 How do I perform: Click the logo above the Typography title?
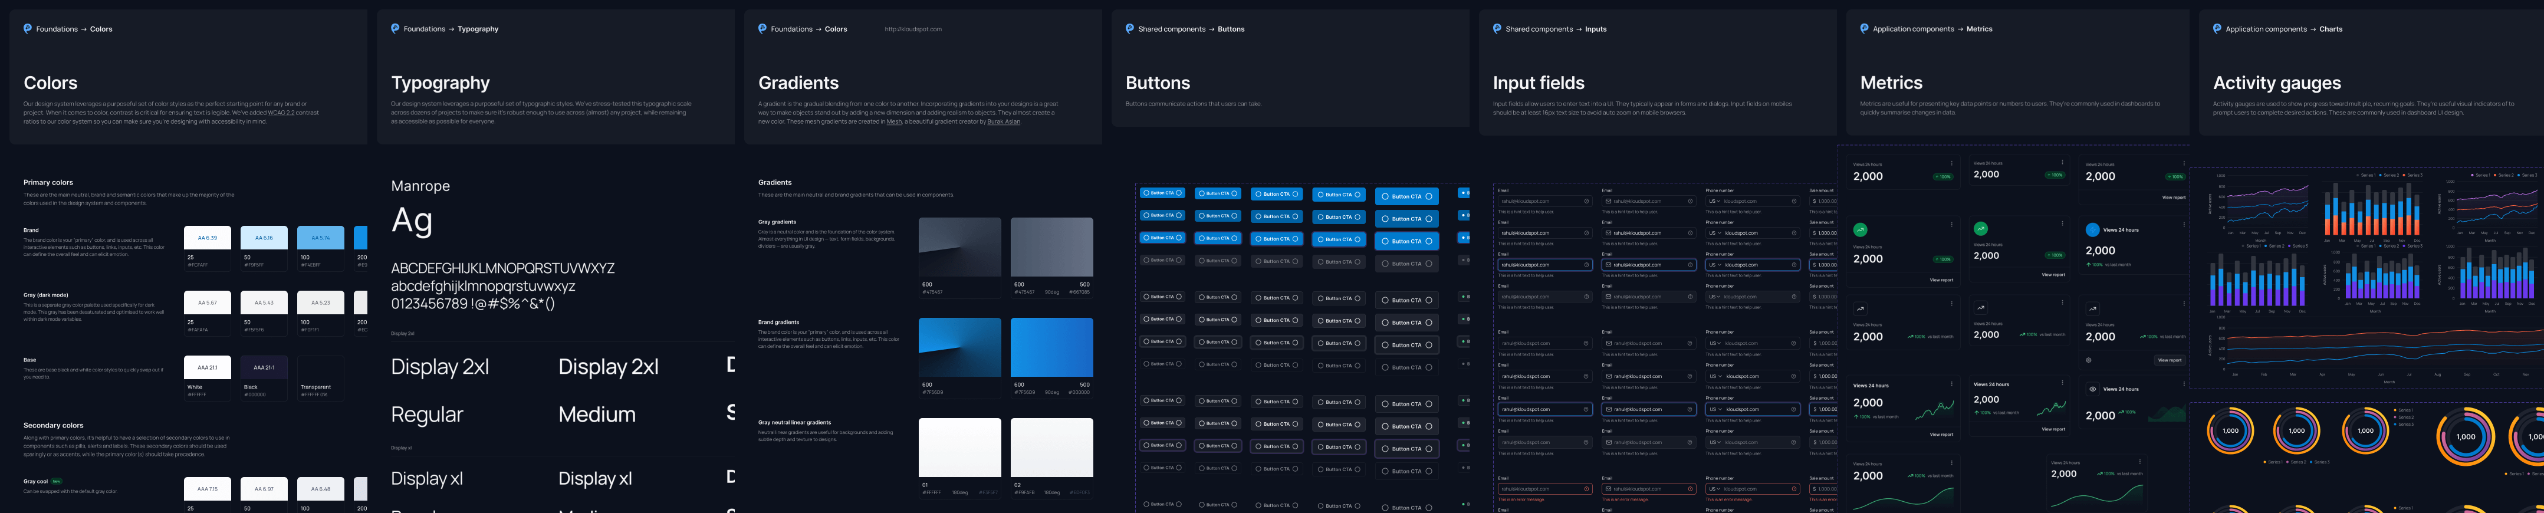click(x=395, y=29)
